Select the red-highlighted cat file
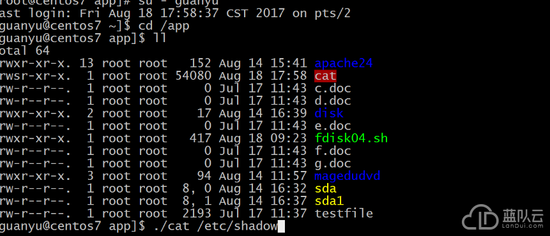This screenshot has width=550, height=236. click(326, 76)
